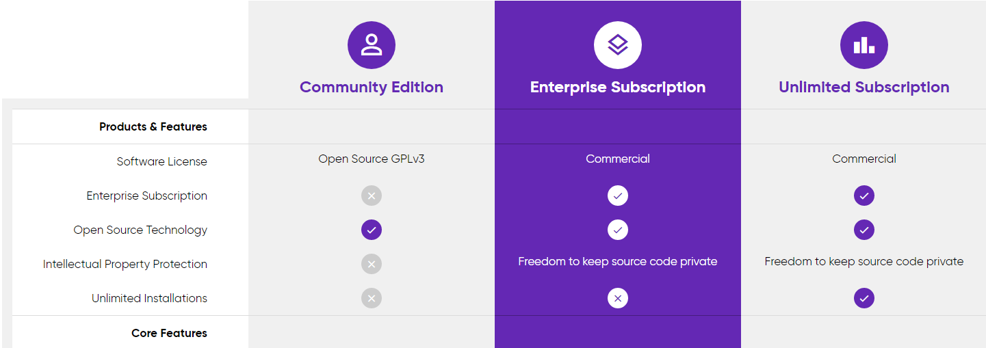Click Enterprise column's checkmark for Open Source Technology
This screenshot has width=986, height=348.
click(618, 230)
